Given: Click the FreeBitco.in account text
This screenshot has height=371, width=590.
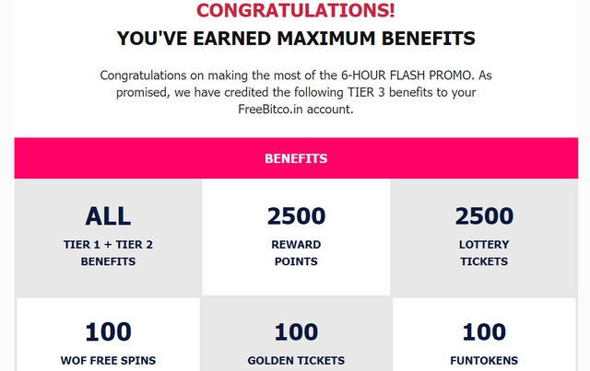Looking at the screenshot, I should (x=296, y=110).
